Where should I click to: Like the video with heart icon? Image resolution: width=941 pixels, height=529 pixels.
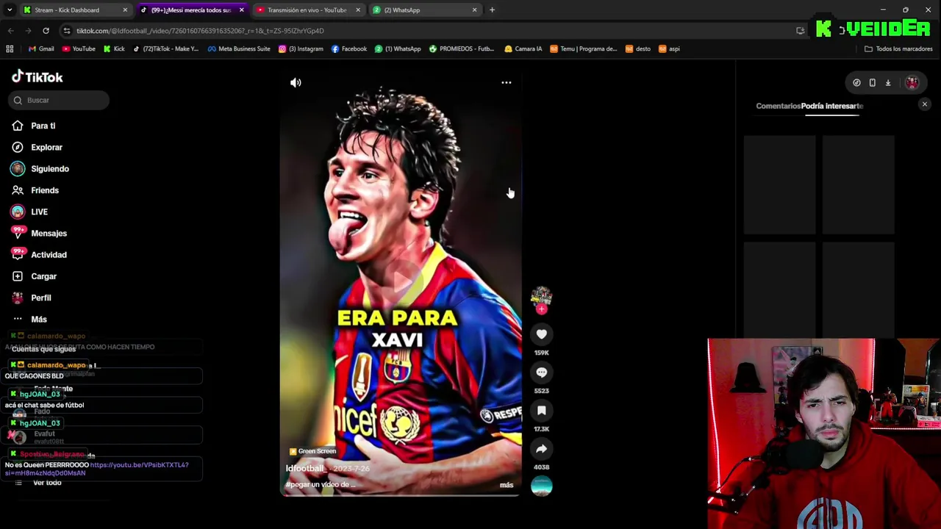click(542, 334)
